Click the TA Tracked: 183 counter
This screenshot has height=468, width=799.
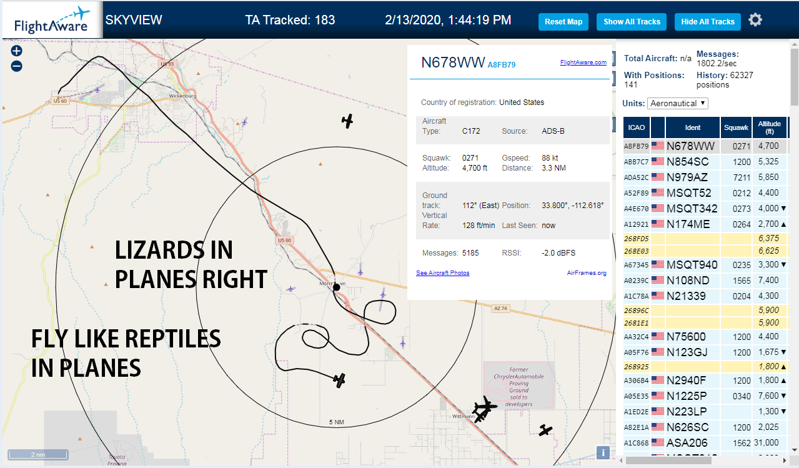coord(290,20)
